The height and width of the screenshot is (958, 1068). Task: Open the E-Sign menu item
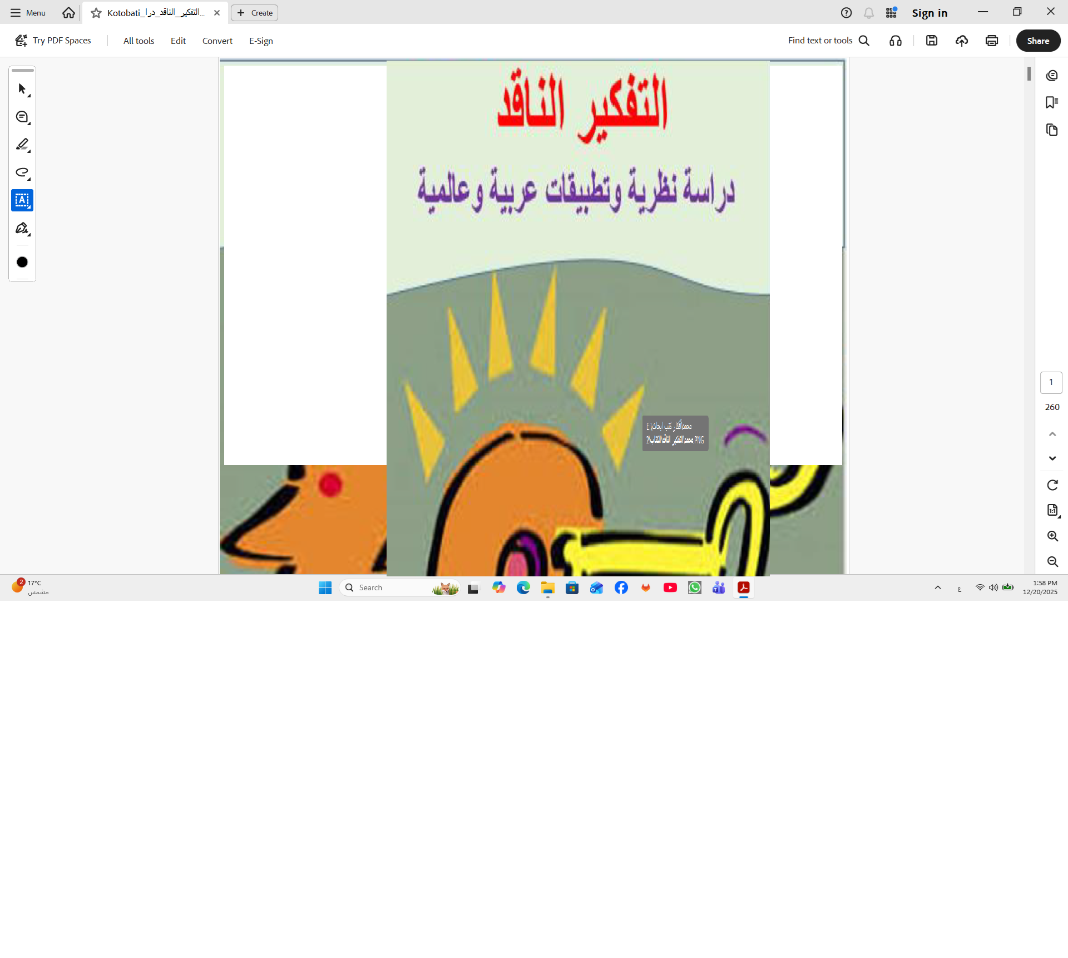(x=261, y=41)
